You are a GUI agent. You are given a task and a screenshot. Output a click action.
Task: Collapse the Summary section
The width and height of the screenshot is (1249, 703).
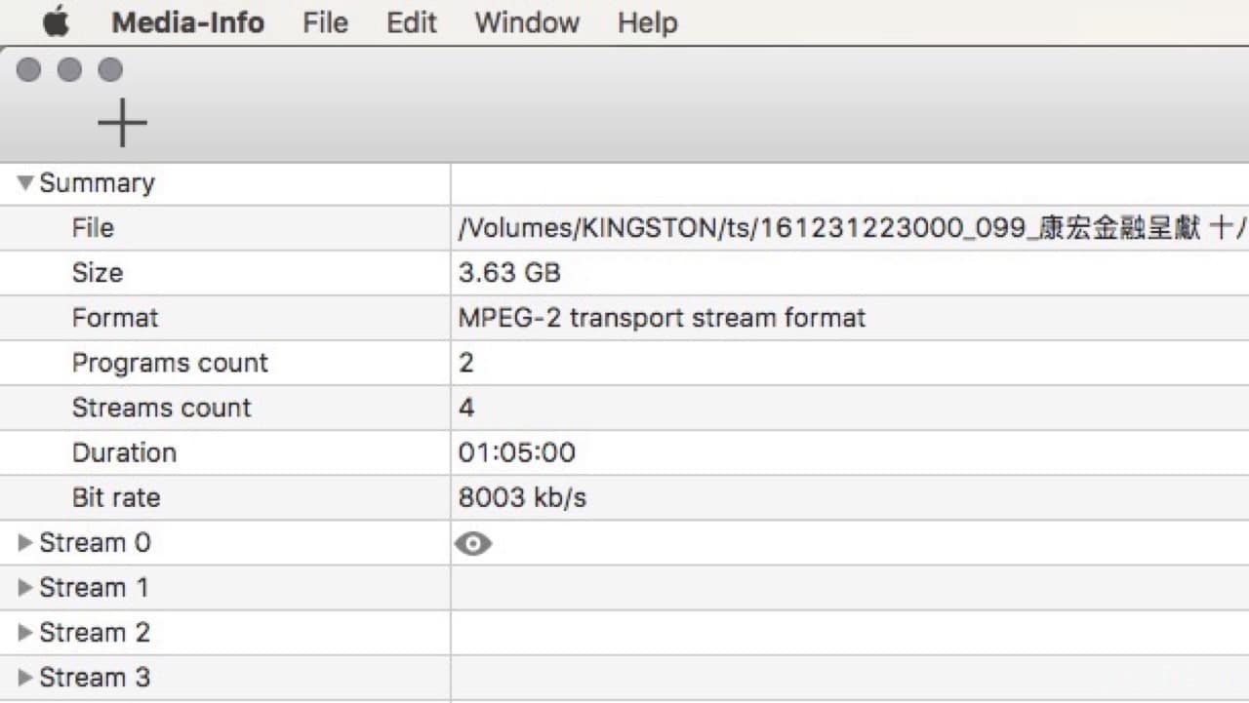point(25,183)
